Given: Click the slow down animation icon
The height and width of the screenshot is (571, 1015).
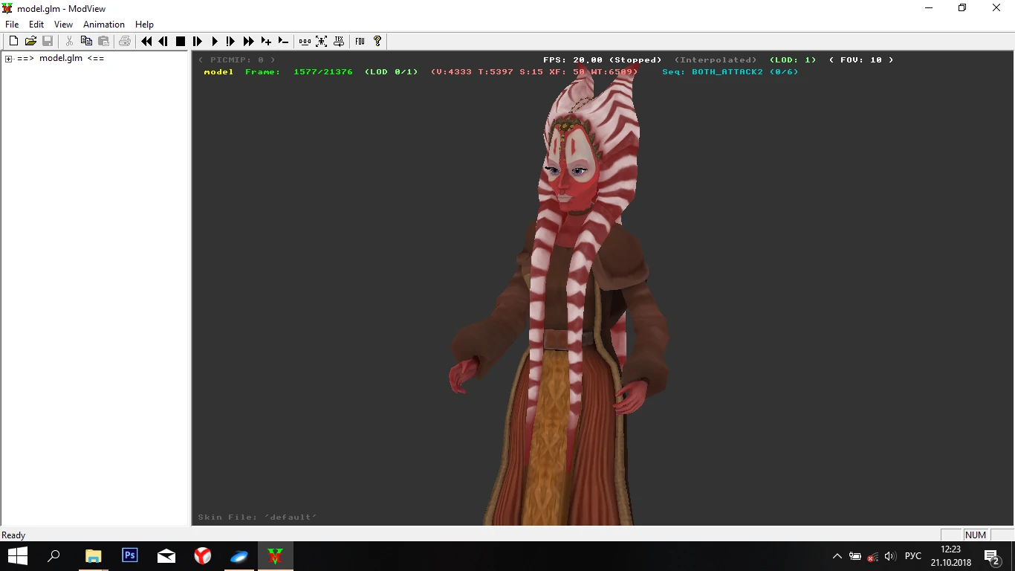Looking at the screenshot, I should [283, 42].
